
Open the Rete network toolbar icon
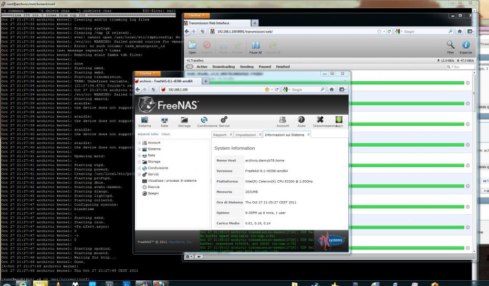pos(164,122)
